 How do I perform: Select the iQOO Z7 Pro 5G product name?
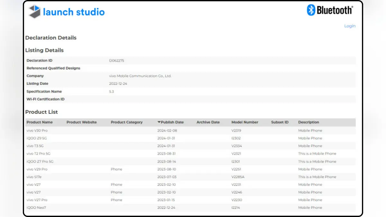tap(40, 161)
